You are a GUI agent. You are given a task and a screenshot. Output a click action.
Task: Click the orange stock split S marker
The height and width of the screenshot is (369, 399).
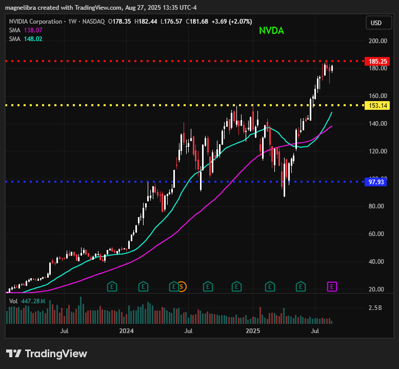coord(183,287)
